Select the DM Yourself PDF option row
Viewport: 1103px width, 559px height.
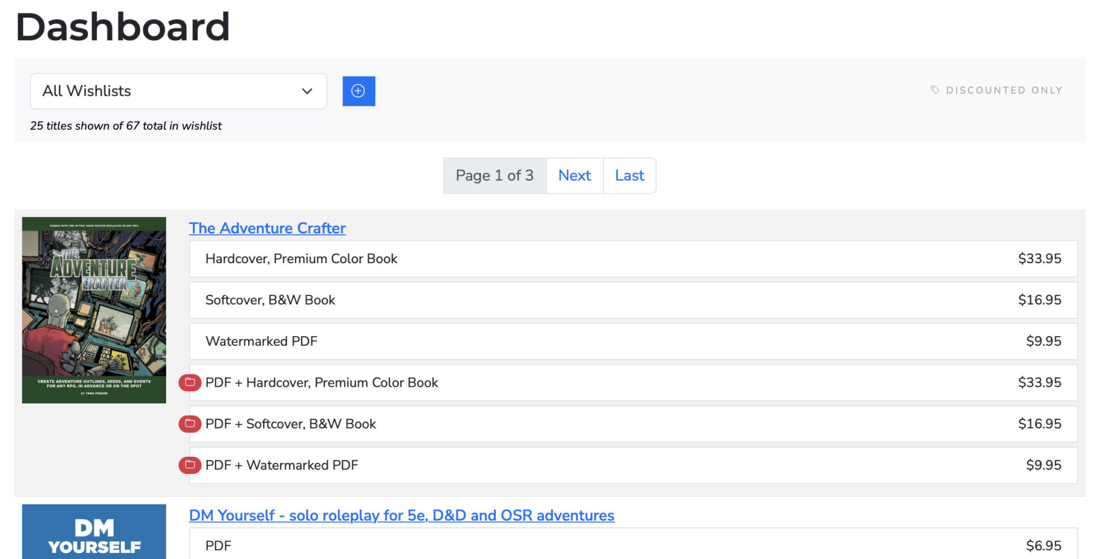[x=633, y=543]
